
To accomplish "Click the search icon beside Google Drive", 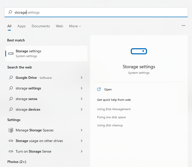I will 11,78.
